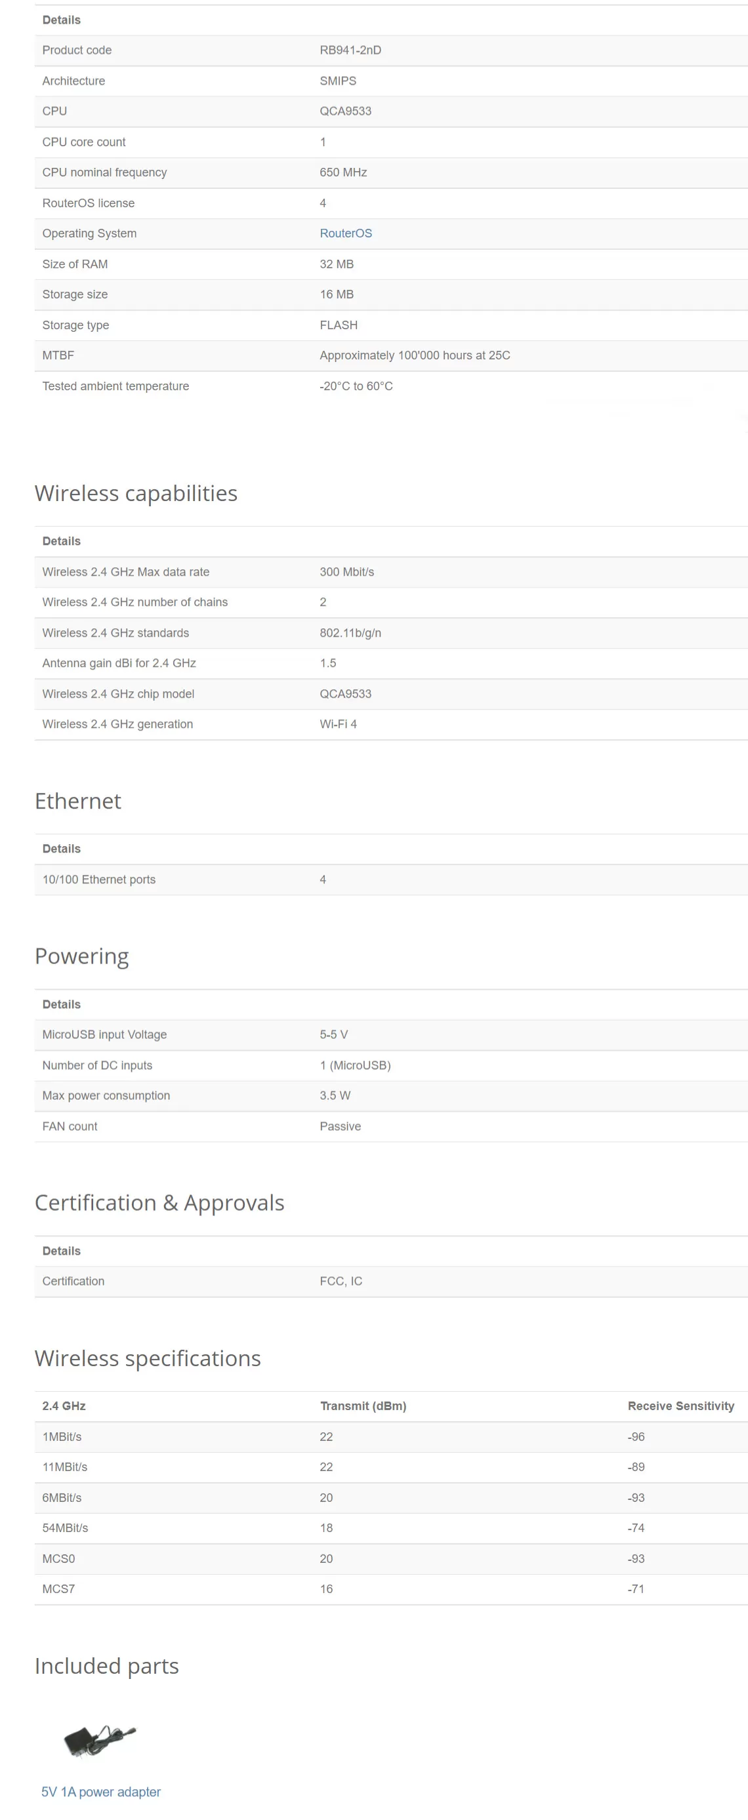748x1820 pixels.
Task: Select the '-96' sensitivity for 1MBit/s
Action: [636, 1436]
